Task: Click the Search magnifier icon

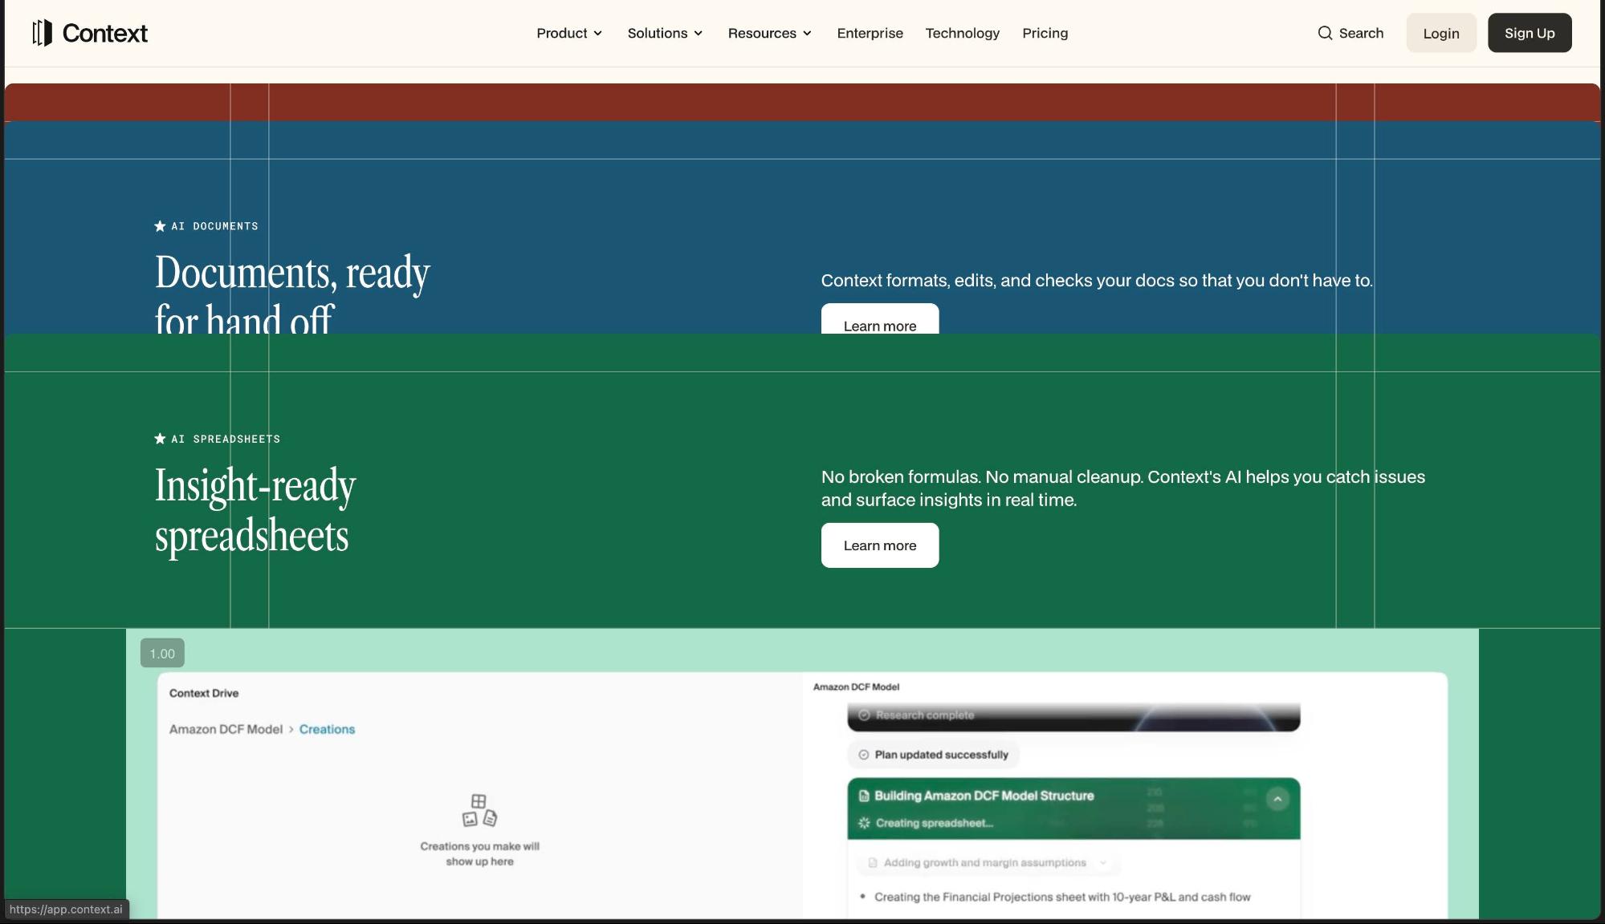Action: point(1325,33)
